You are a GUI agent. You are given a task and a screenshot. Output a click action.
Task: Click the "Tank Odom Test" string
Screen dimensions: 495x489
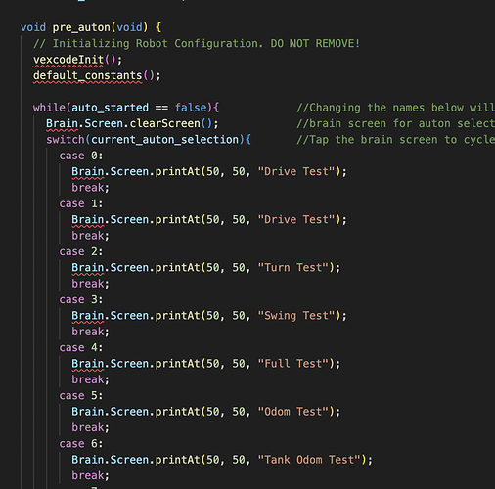point(309,460)
